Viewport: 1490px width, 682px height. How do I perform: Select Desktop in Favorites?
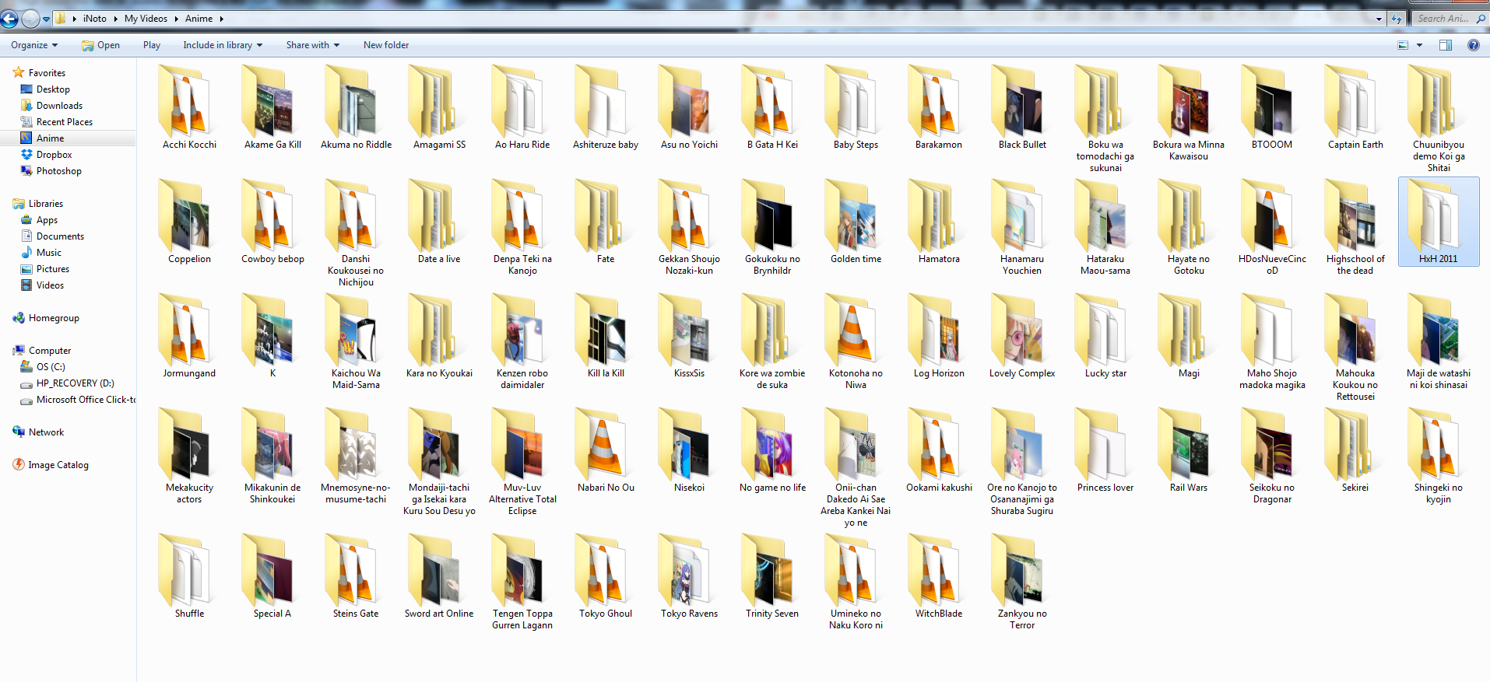click(53, 89)
